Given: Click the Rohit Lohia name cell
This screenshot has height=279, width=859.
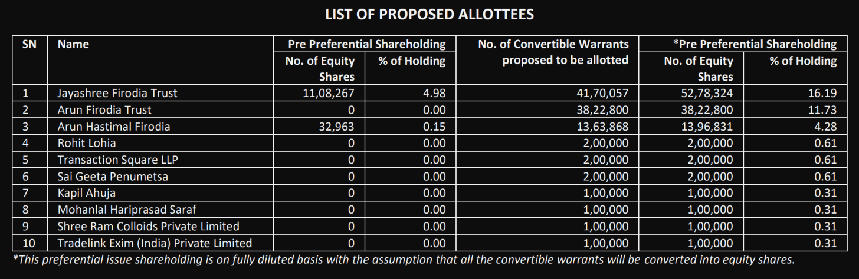Looking at the screenshot, I should point(87,143).
